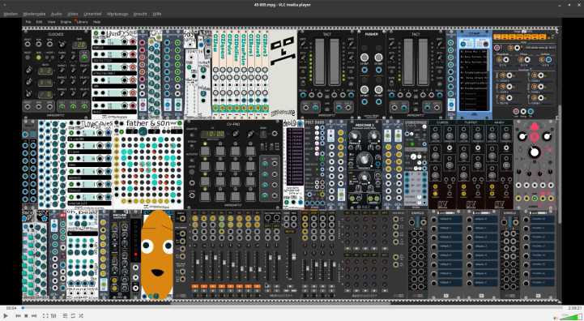This screenshot has width=584, height=321.
Task: Click the top-left pad on the CV-PAD module
Action: click(205, 150)
